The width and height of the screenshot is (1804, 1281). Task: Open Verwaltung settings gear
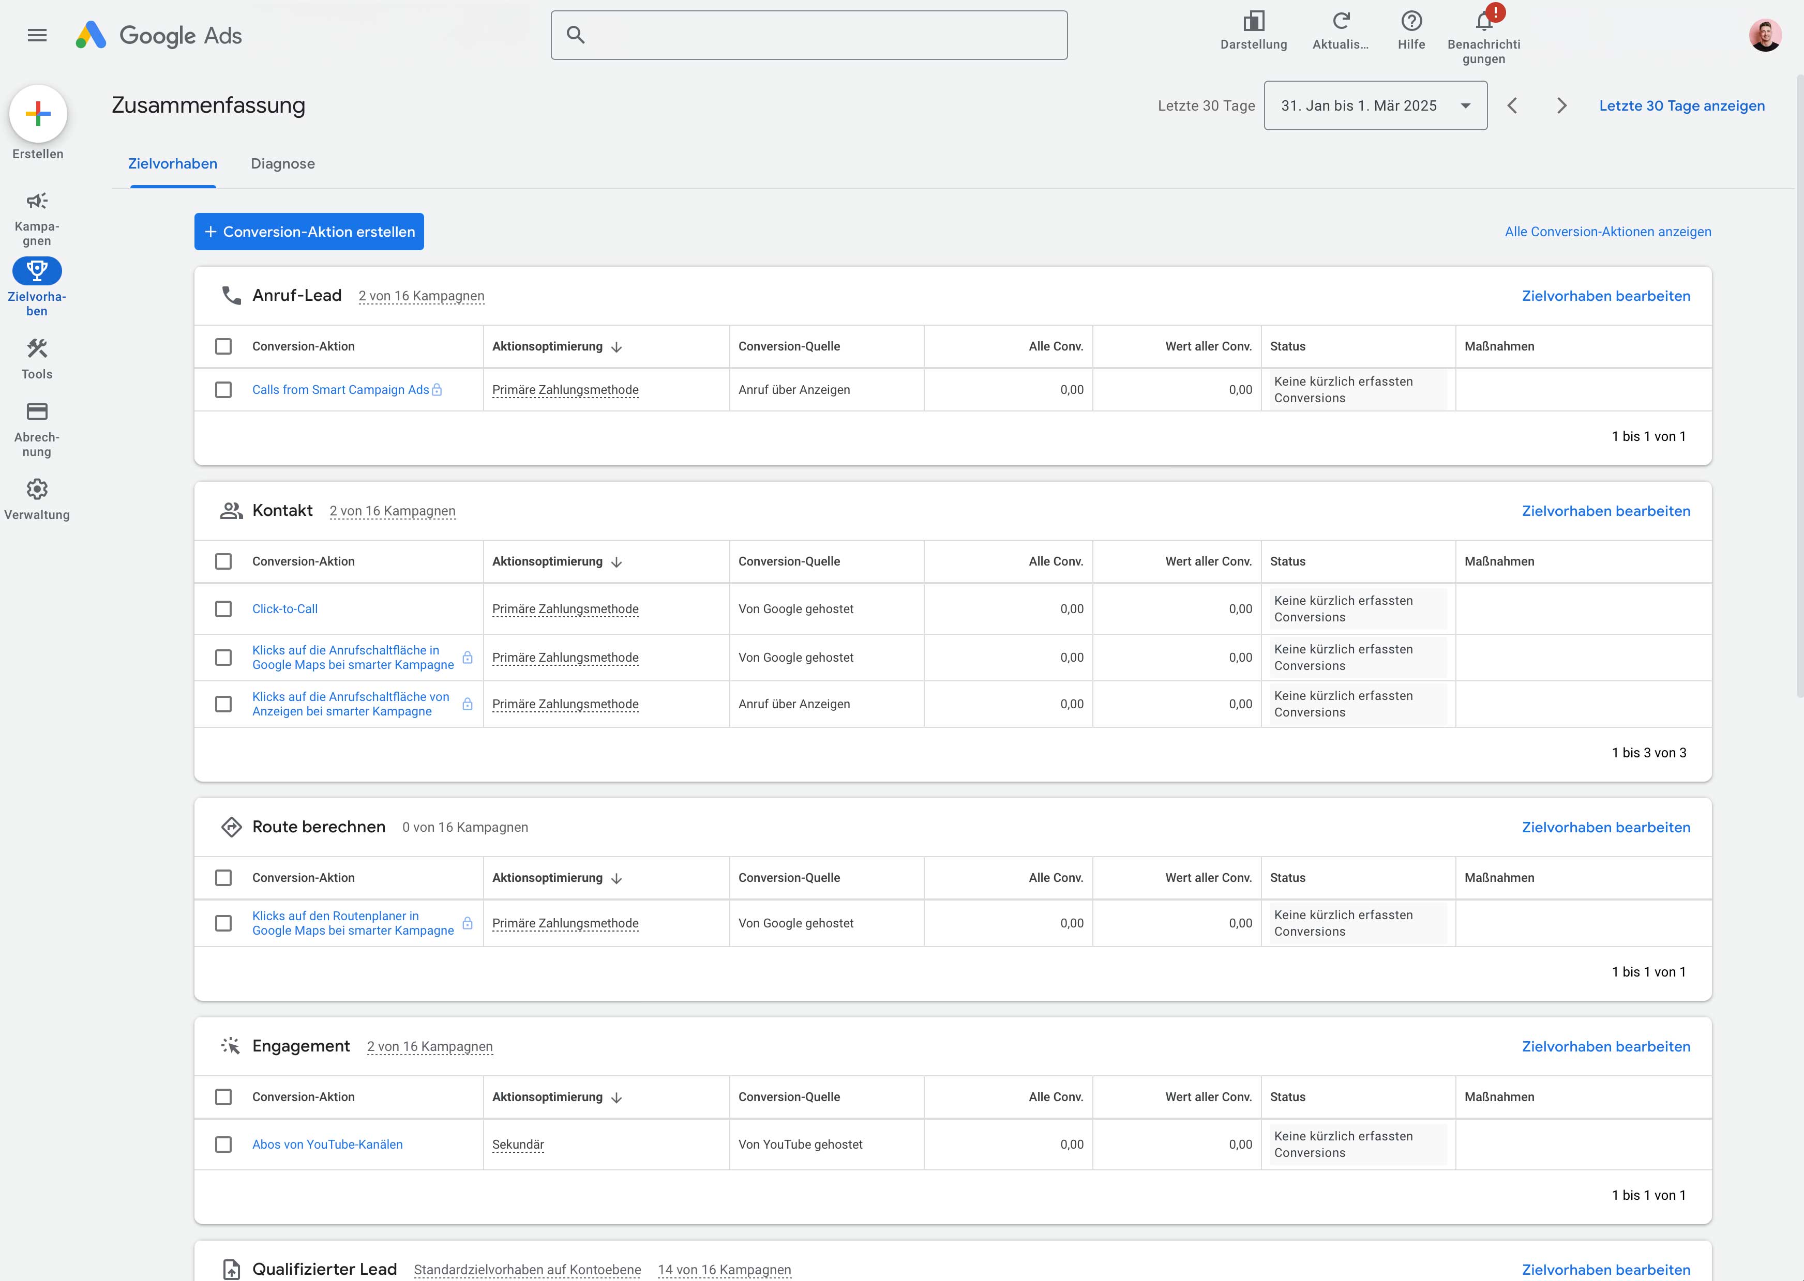click(x=37, y=489)
